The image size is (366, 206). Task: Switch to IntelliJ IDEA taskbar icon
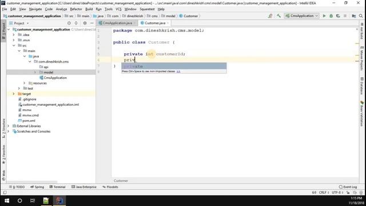click(59, 201)
